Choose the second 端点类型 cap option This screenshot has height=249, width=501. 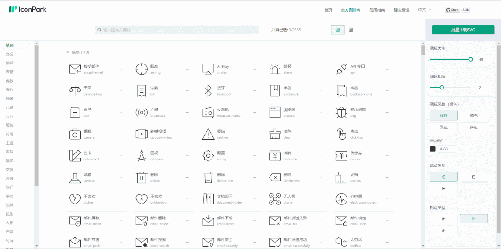(474, 177)
